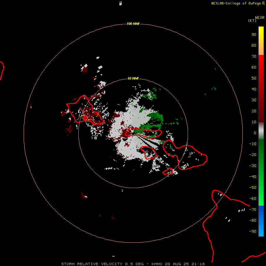Click the 80 value on the velocity scale

click(254, 46)
